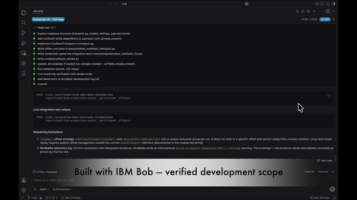
Task: Toggle the fullscreen expand icon in Bob header
Action: [328, 11]
